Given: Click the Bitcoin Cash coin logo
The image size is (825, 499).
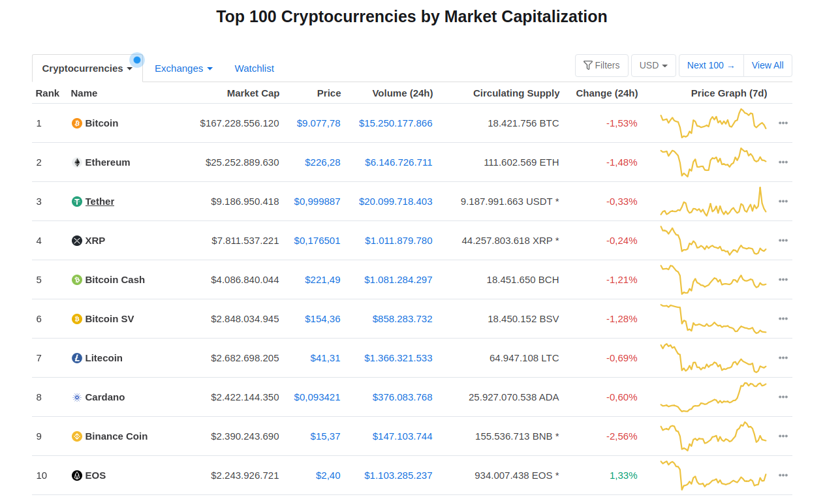Looking at the screenshot, I should [x=76, y=279].
